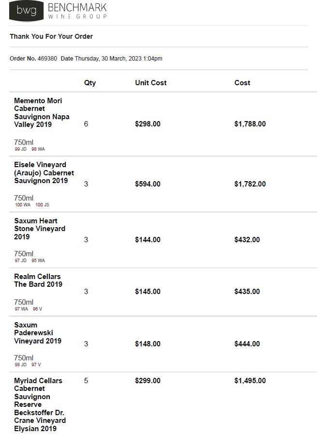Image resolution: width=317 pixels, height=435 pixels.
Task: Select Saxum Paderewski Vineyard 2019 name
Action: [38, 333]
